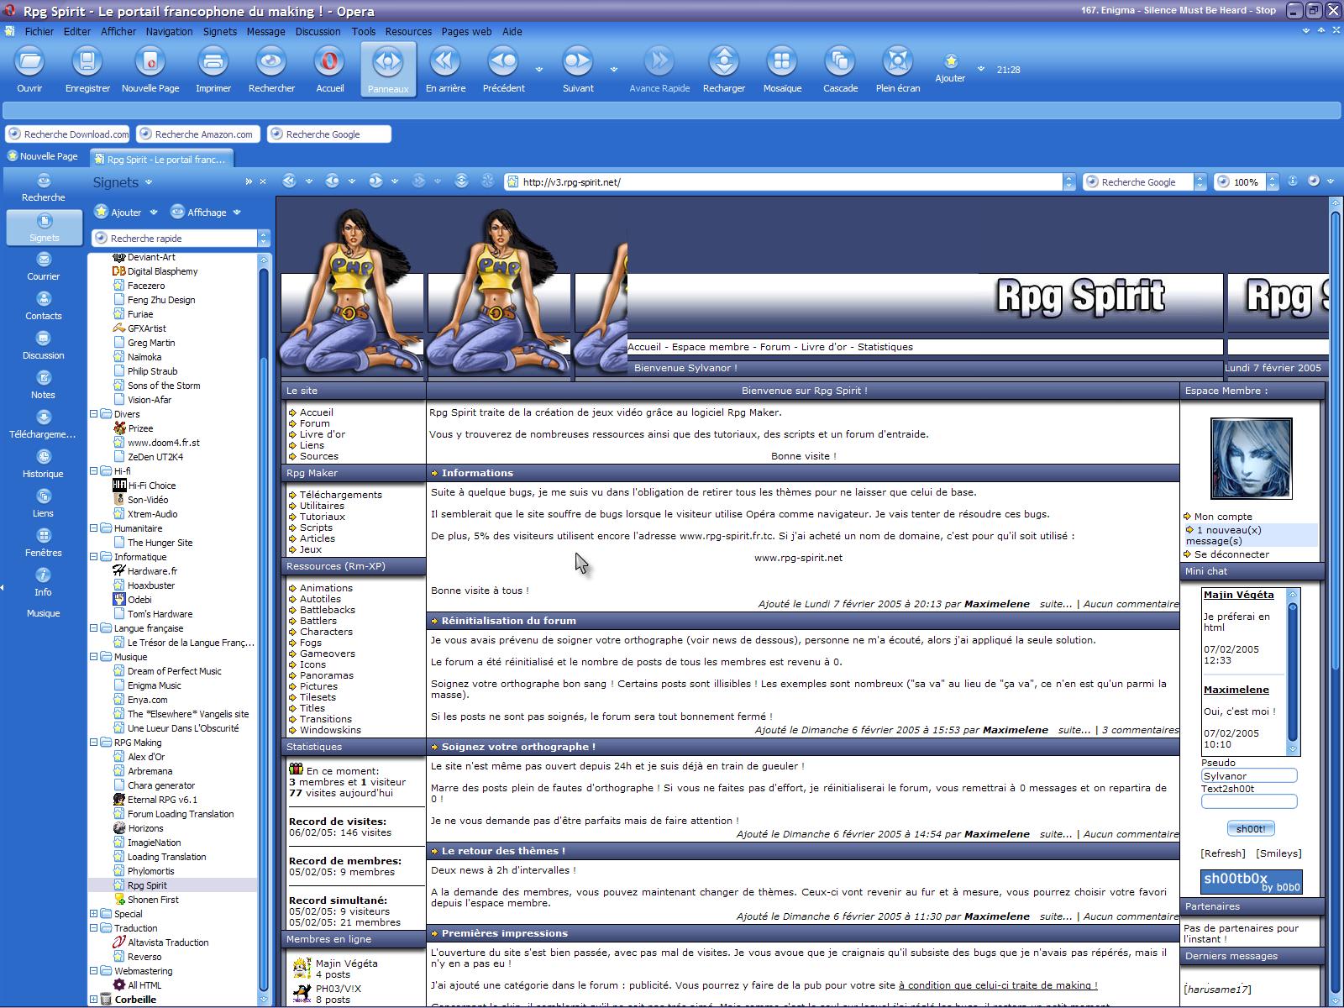Open the Recherche panel in the sidebar
This screenshot has height=1008, width=1344.
44,188
